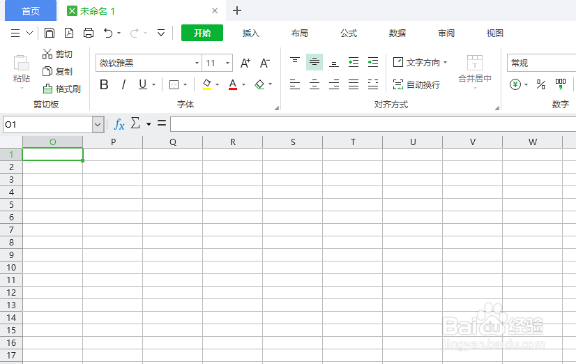
Task: Open the hamburger file menu icon
Action: click(15, 33)
